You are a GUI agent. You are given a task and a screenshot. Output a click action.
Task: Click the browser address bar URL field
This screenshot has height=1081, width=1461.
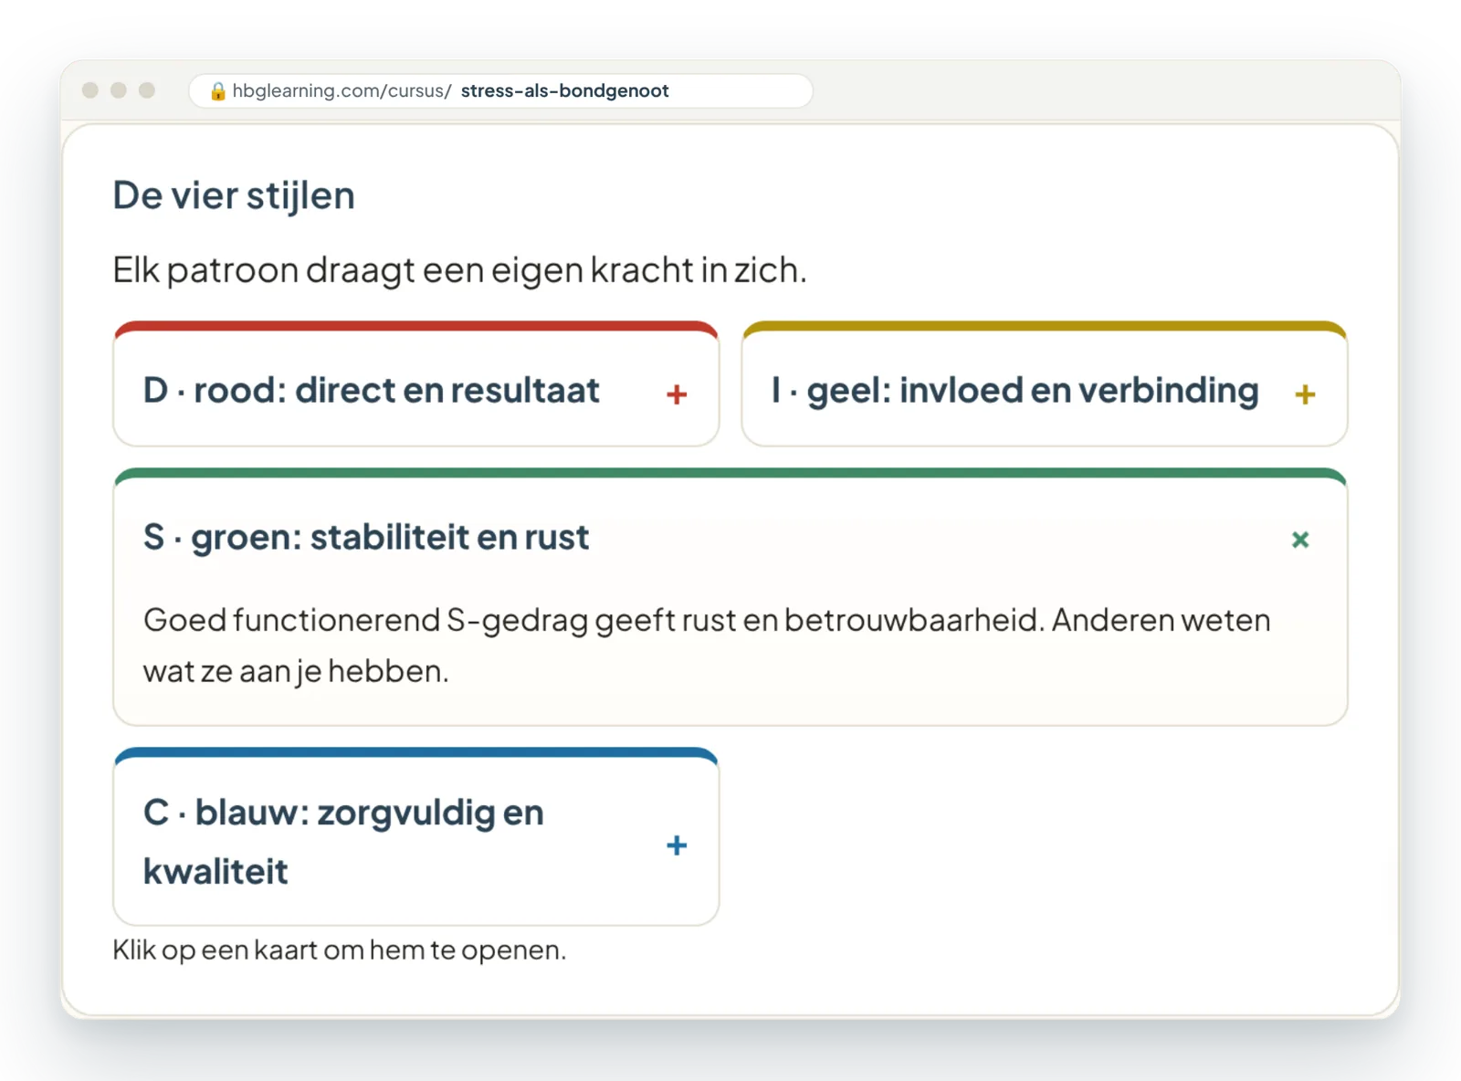[500, 91]
